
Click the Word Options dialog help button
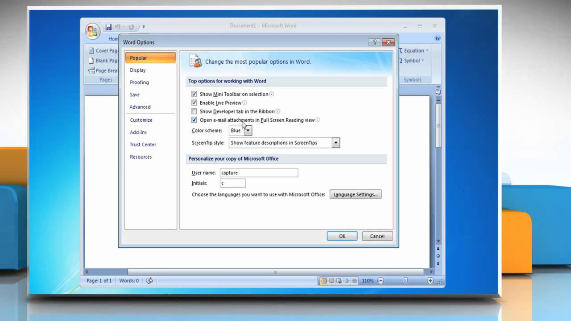tap(374, 42)
